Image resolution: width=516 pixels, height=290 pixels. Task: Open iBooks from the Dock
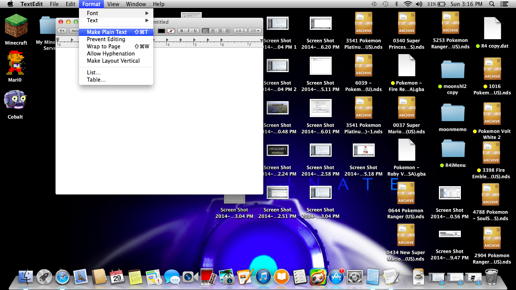pyautogui.click(x=281, y=277)
